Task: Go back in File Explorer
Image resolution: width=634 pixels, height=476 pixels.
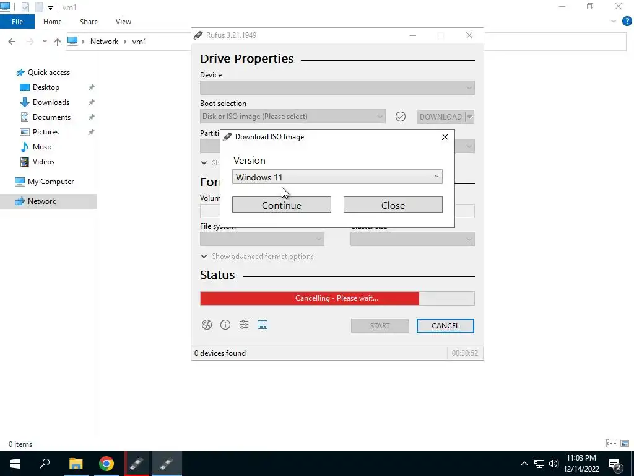Action: click(12, 42)
